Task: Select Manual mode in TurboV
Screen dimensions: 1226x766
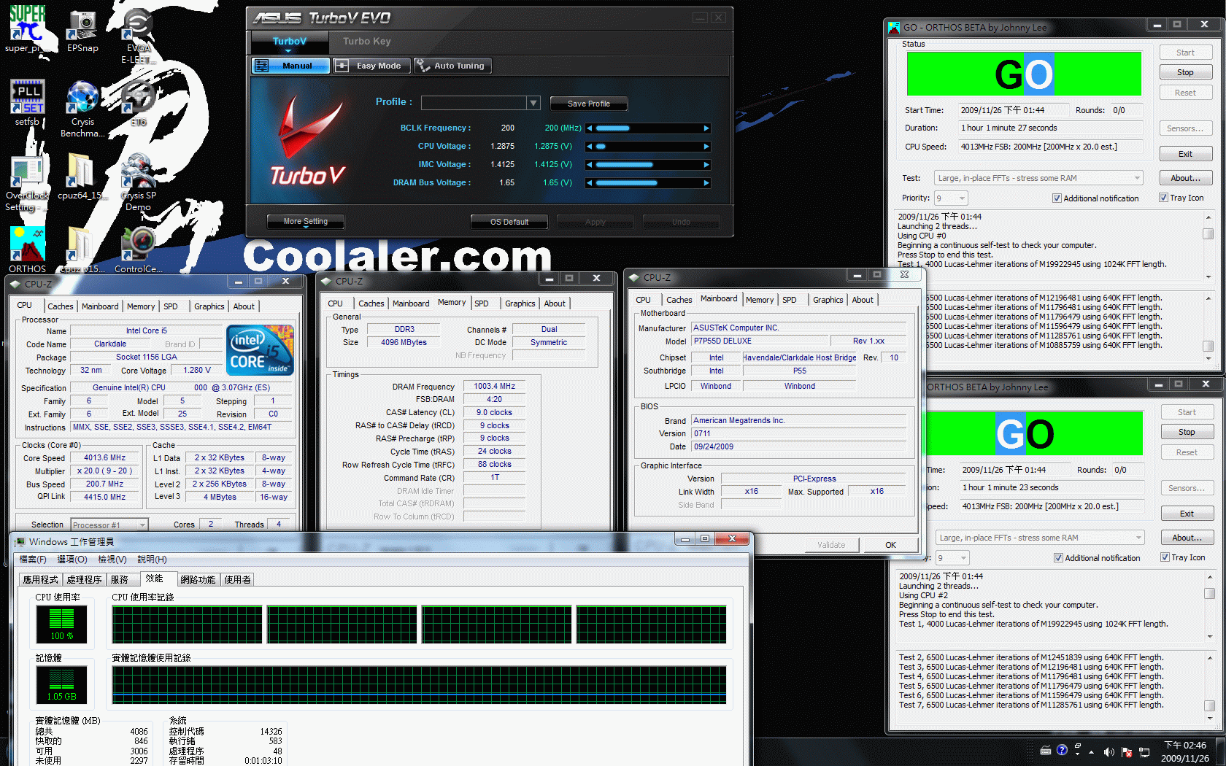Action: click(x=290, y=66)
